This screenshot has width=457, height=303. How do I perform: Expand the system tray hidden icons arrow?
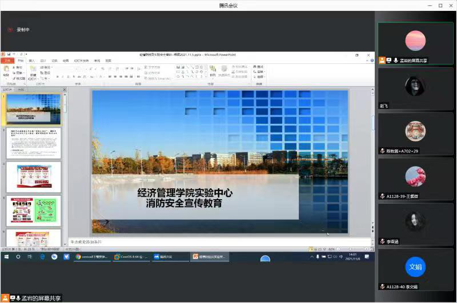[313, 257]
